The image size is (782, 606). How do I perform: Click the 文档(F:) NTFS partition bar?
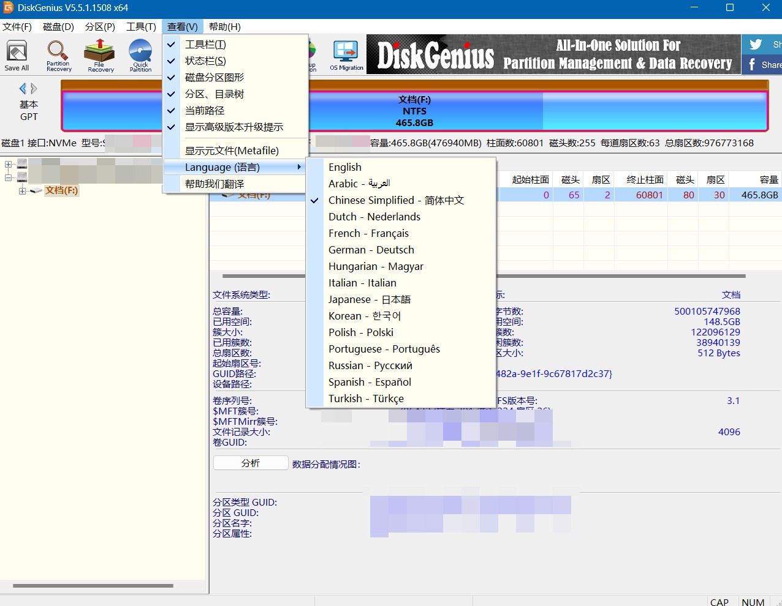[x=414, y=111]
